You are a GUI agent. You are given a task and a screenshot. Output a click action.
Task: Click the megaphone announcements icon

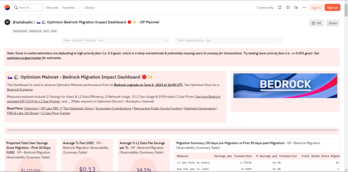[296, 8]
